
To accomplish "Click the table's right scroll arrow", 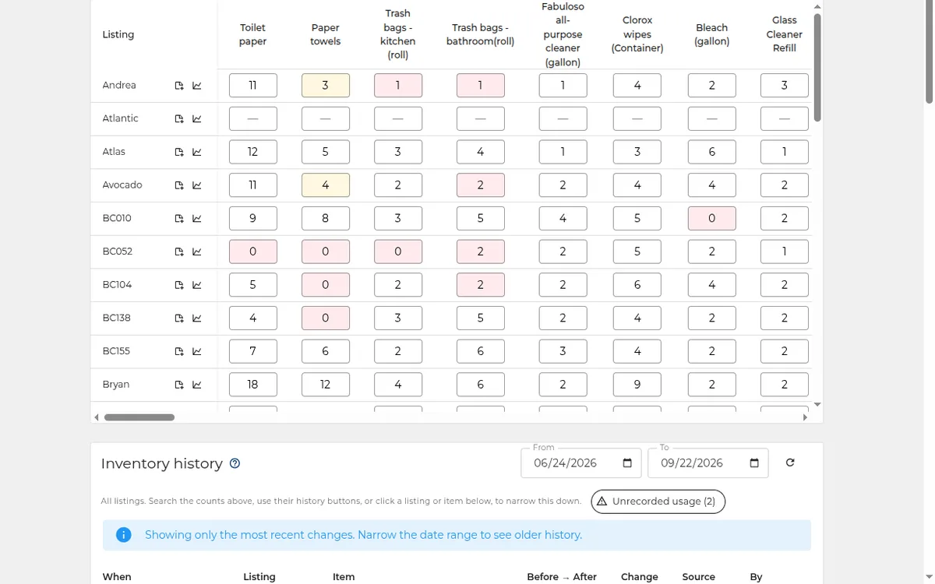I will click(x=805, y=417).
